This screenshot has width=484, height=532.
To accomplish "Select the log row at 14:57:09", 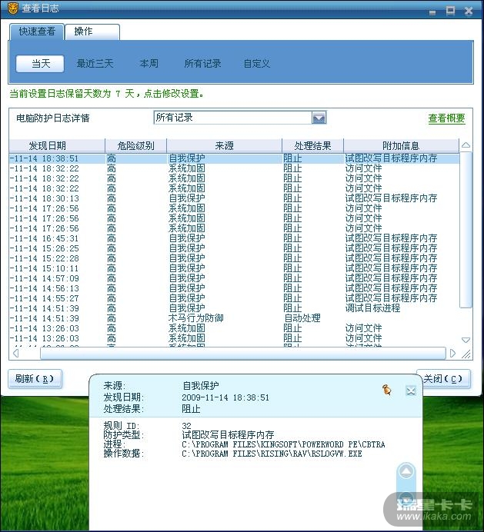I will (235, 278).
